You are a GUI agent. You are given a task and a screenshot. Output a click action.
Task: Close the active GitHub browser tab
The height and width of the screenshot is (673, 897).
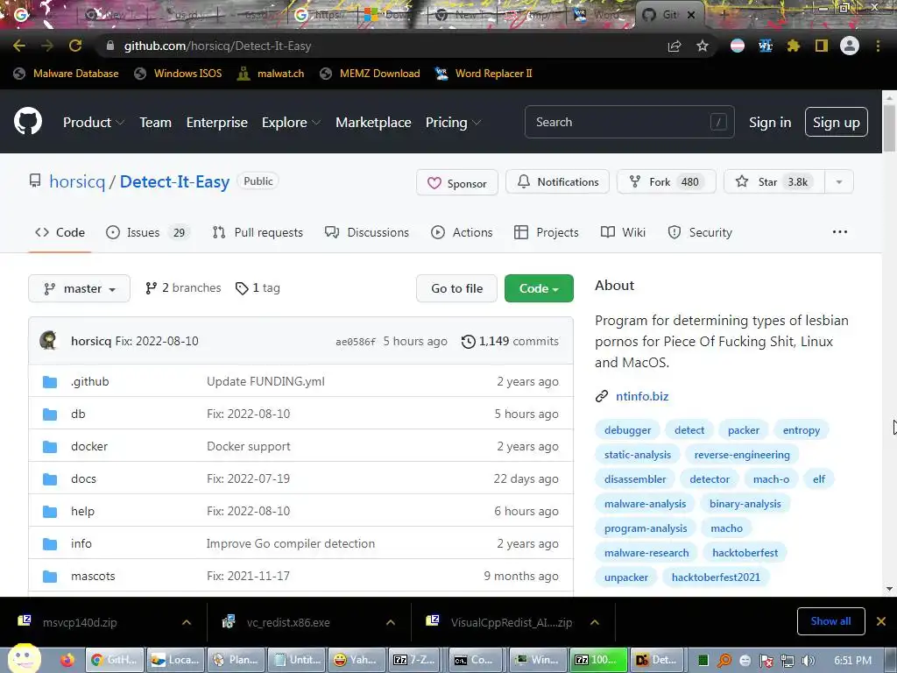pyautogui.click(x=691, y=15)
